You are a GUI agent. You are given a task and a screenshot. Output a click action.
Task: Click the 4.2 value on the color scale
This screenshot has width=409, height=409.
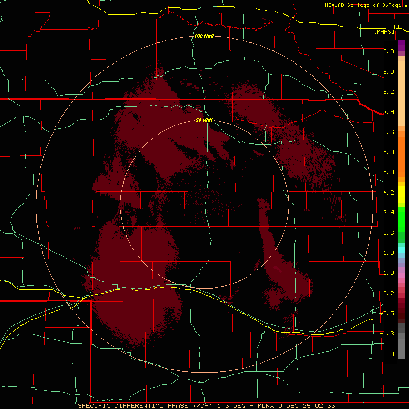pyautogui.click(x=389, y=193)
